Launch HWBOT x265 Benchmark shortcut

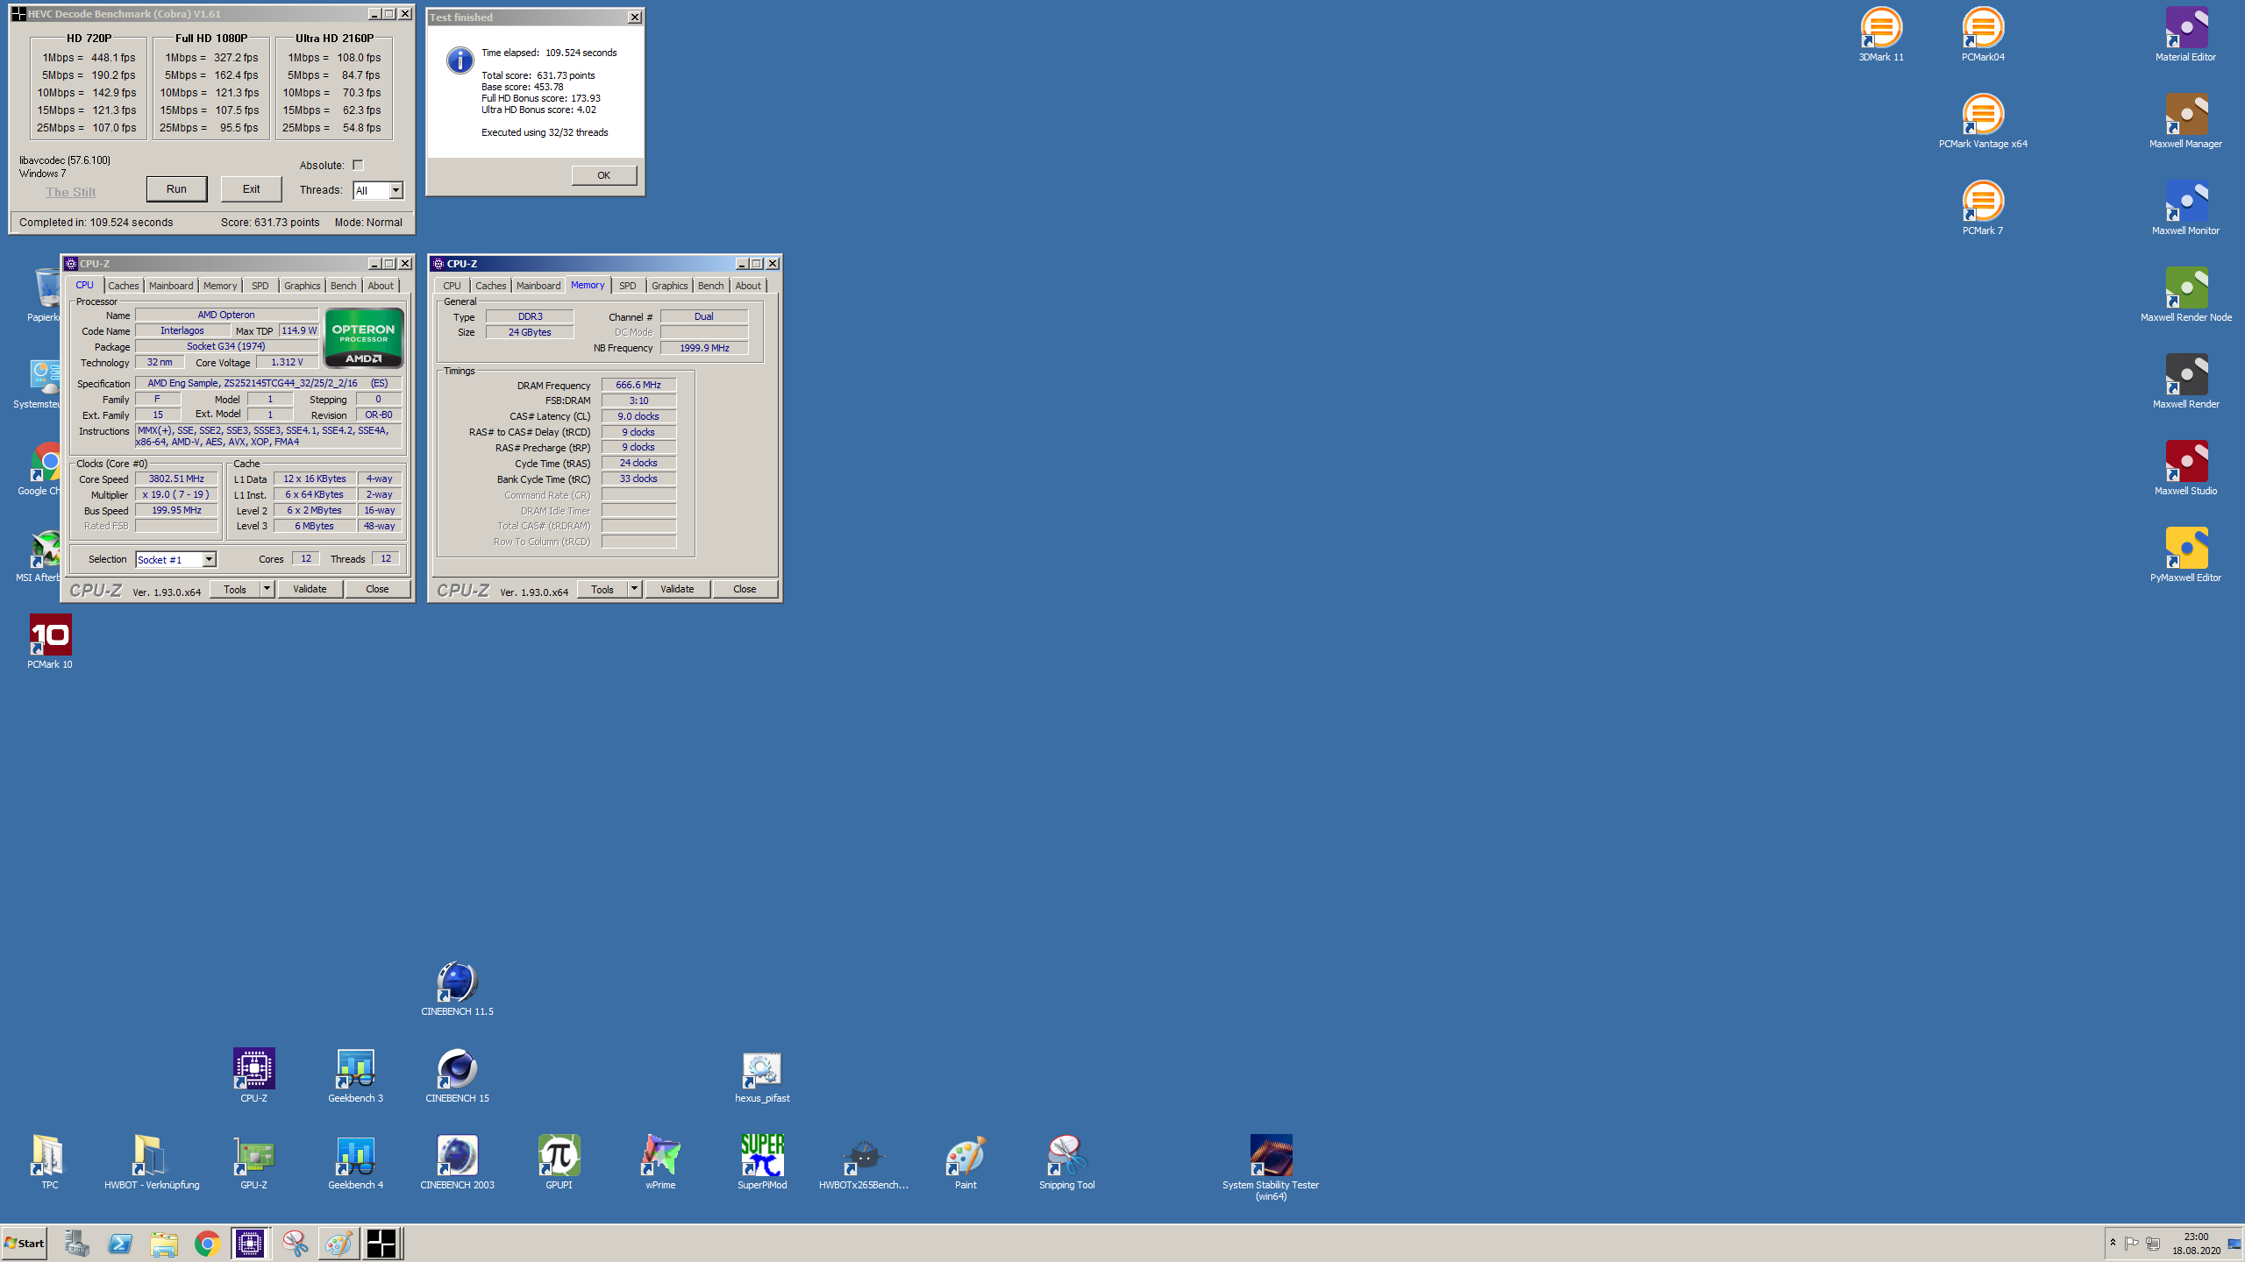(x=864, y=1162)
